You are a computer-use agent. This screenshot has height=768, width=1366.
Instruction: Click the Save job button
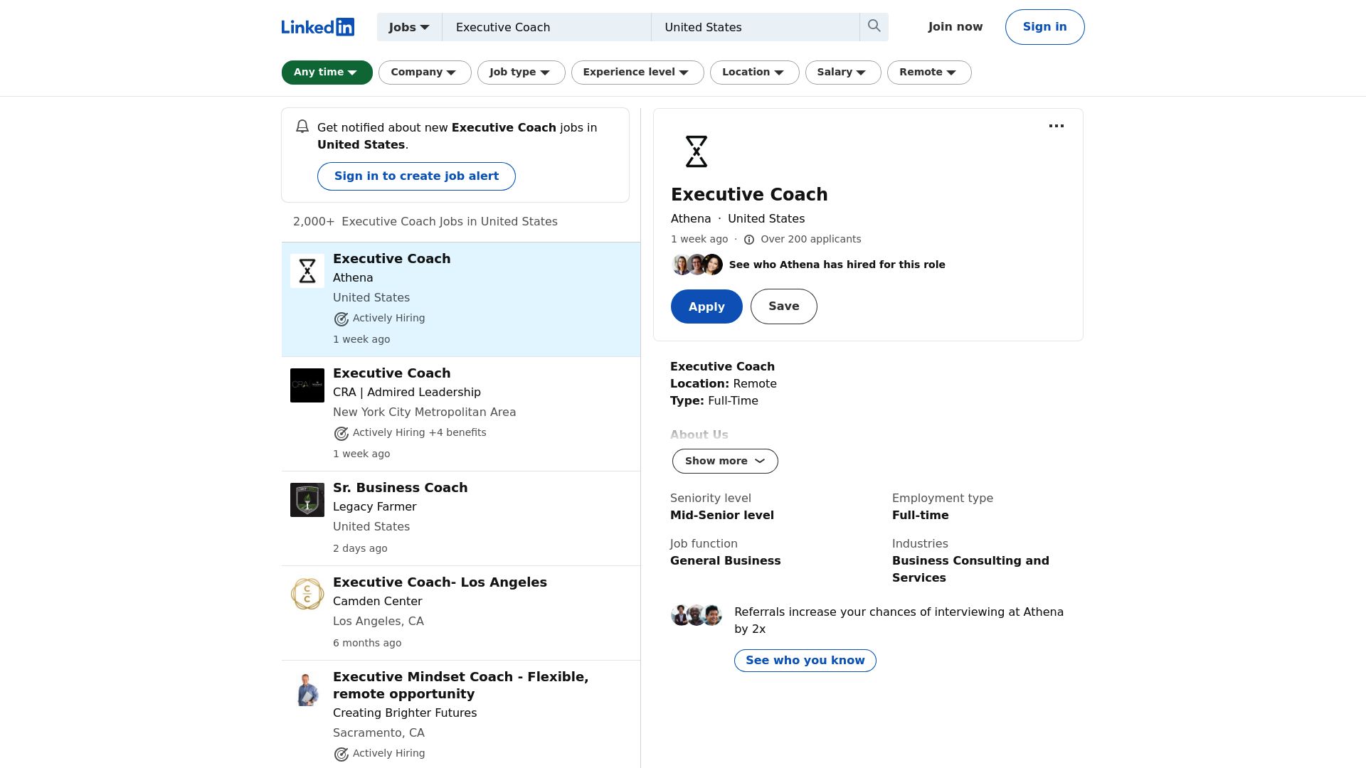coord(783,306)
